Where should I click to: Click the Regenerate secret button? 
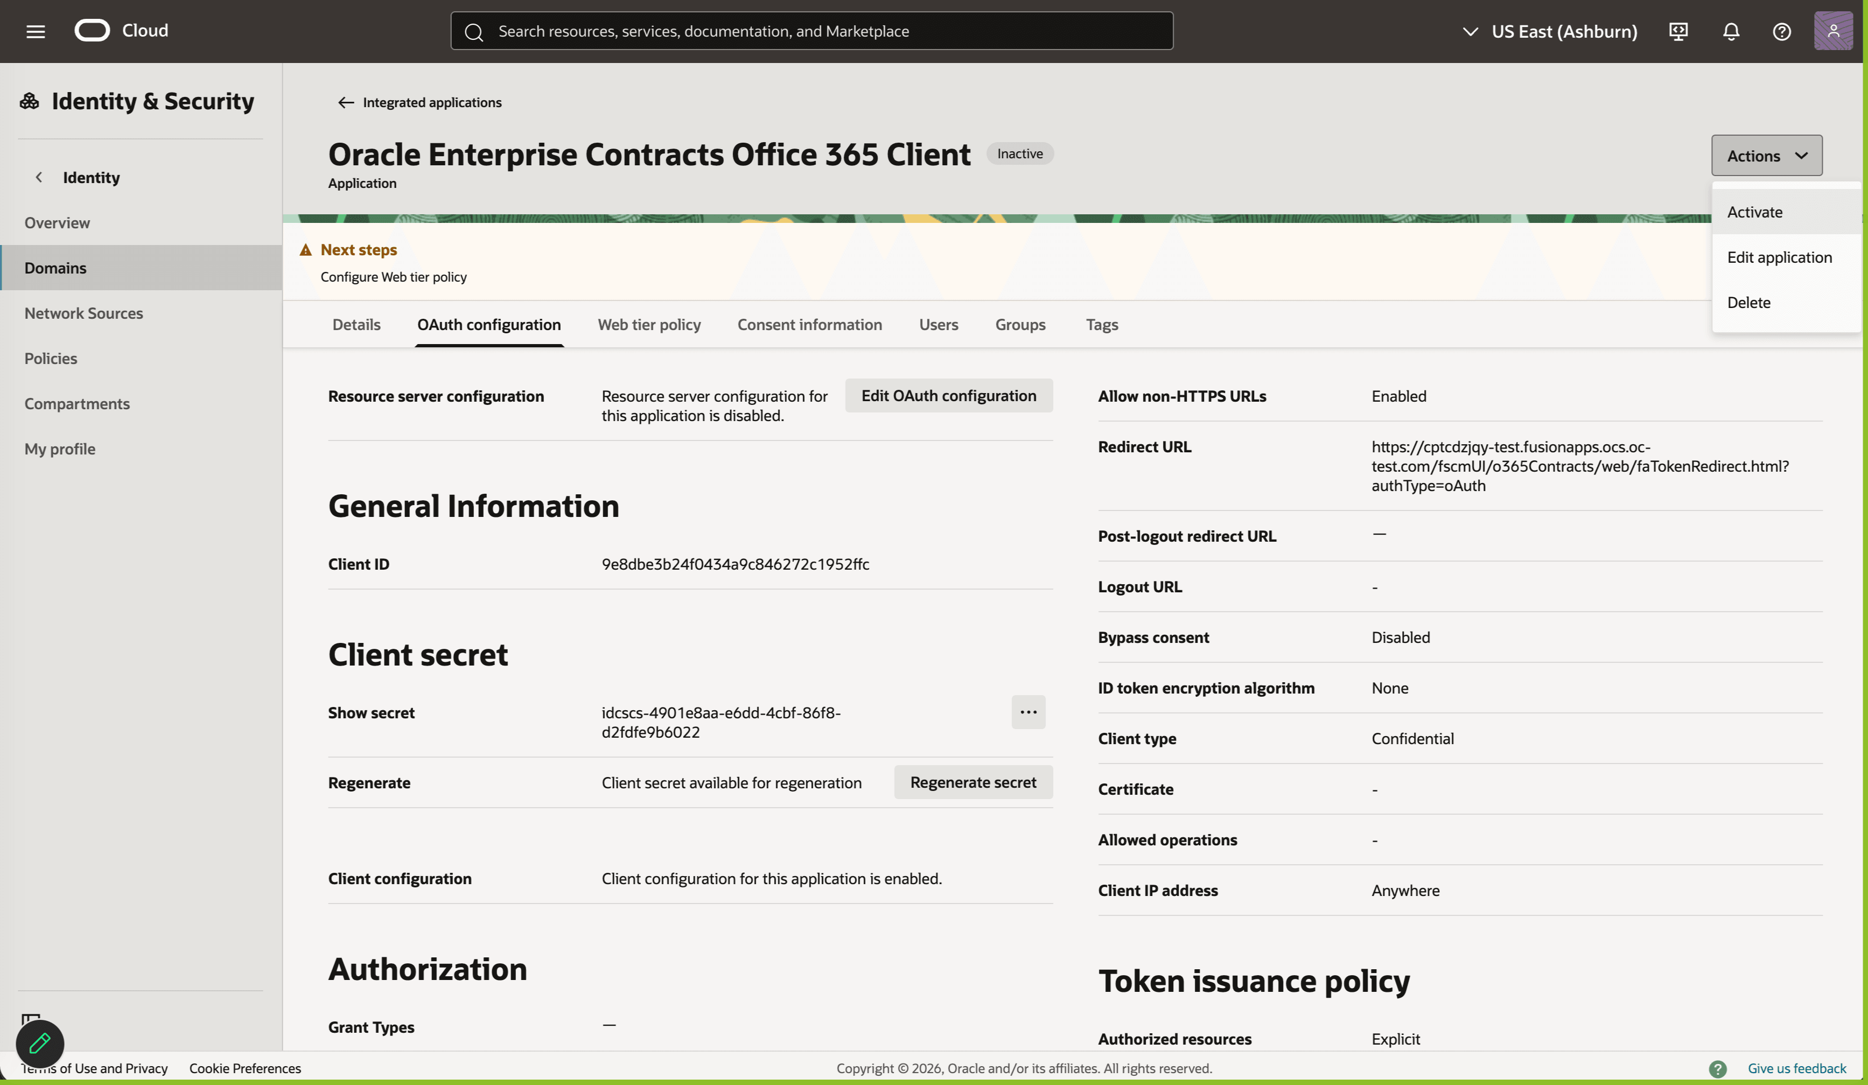(973, 782)
